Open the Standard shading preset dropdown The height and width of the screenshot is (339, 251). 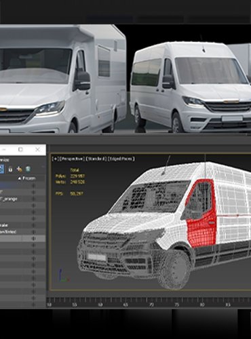point(96,159)
